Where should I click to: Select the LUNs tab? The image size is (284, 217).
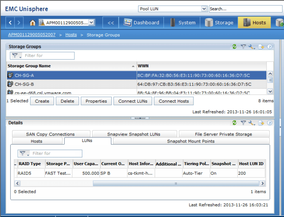pyautogui.click(x=88, y=141)
